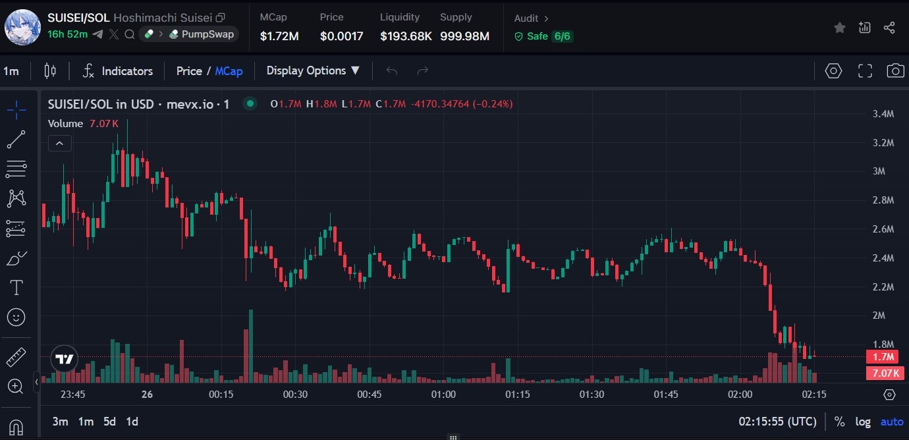Set time range to 3m
The width and height of the screenshot is (909, 440).
pos(60,422)
